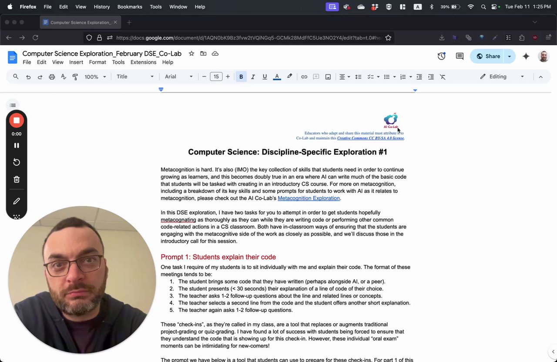Open a new Firefox tab
Image resolution: width=557 pixels, height=362 pixels.
click(129, 22)
